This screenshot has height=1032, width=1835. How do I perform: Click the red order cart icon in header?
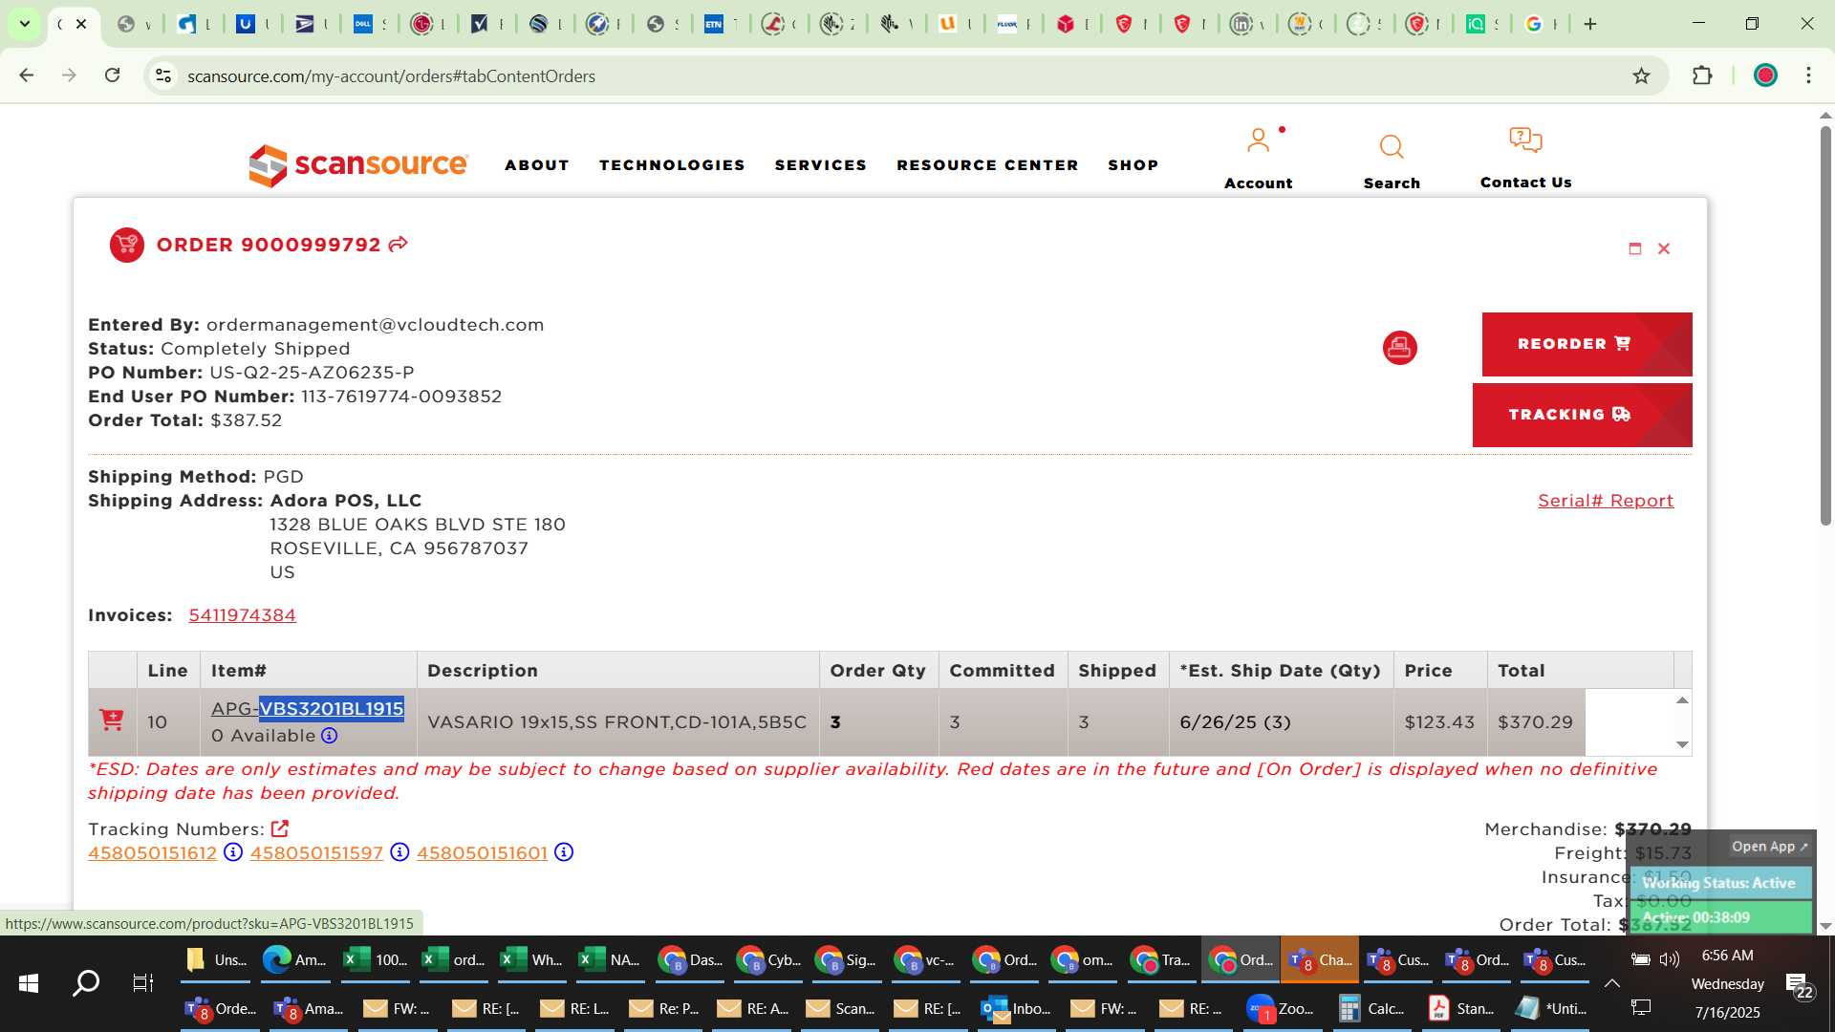pos(127,246)
